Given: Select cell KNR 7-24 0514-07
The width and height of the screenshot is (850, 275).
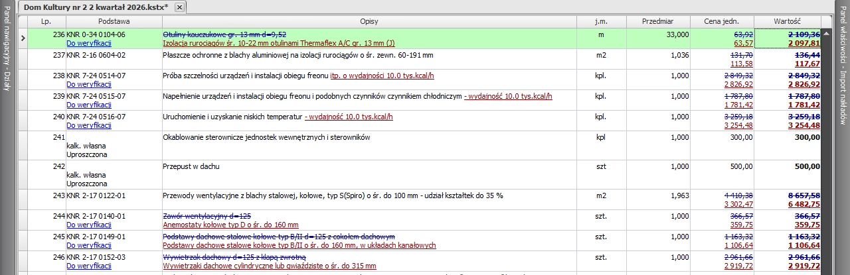Looking at the screenshot, I should pos(96,76).
